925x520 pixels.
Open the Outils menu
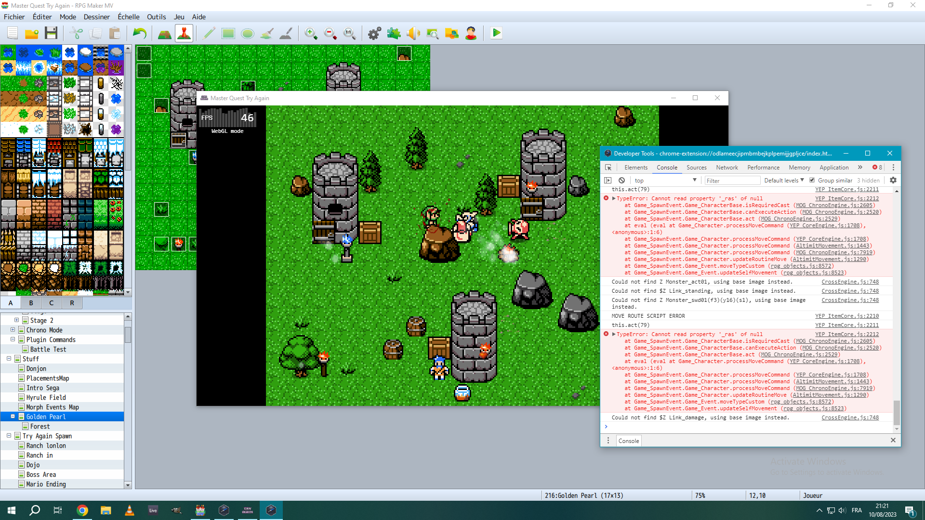(x=156, y=17)
